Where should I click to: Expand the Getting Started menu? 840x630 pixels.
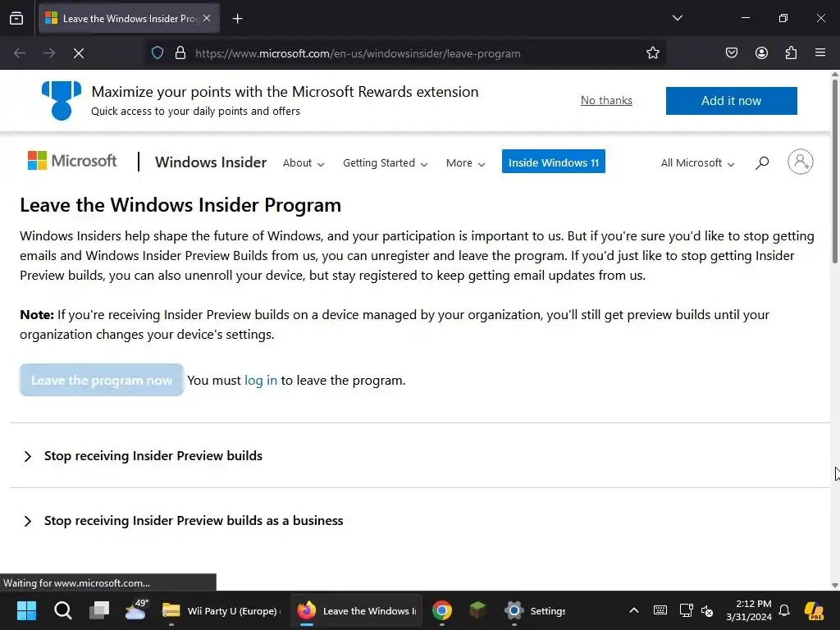pos(386,163)
